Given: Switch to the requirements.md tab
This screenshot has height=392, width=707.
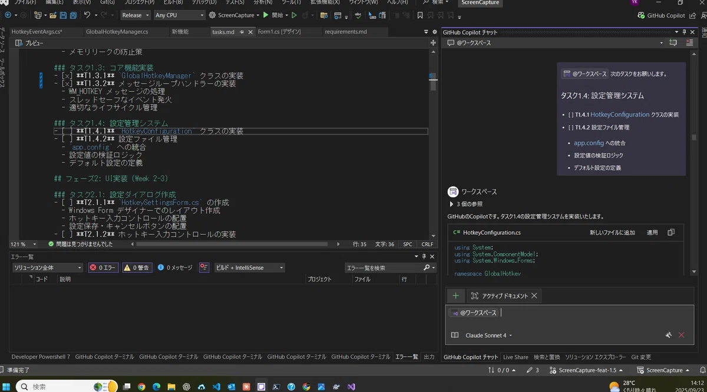Looking at the screenshot, I should point(346,32).
